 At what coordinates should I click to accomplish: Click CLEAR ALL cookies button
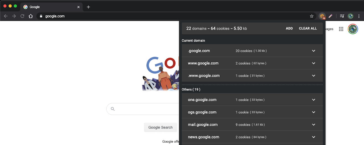click(308, 28)
